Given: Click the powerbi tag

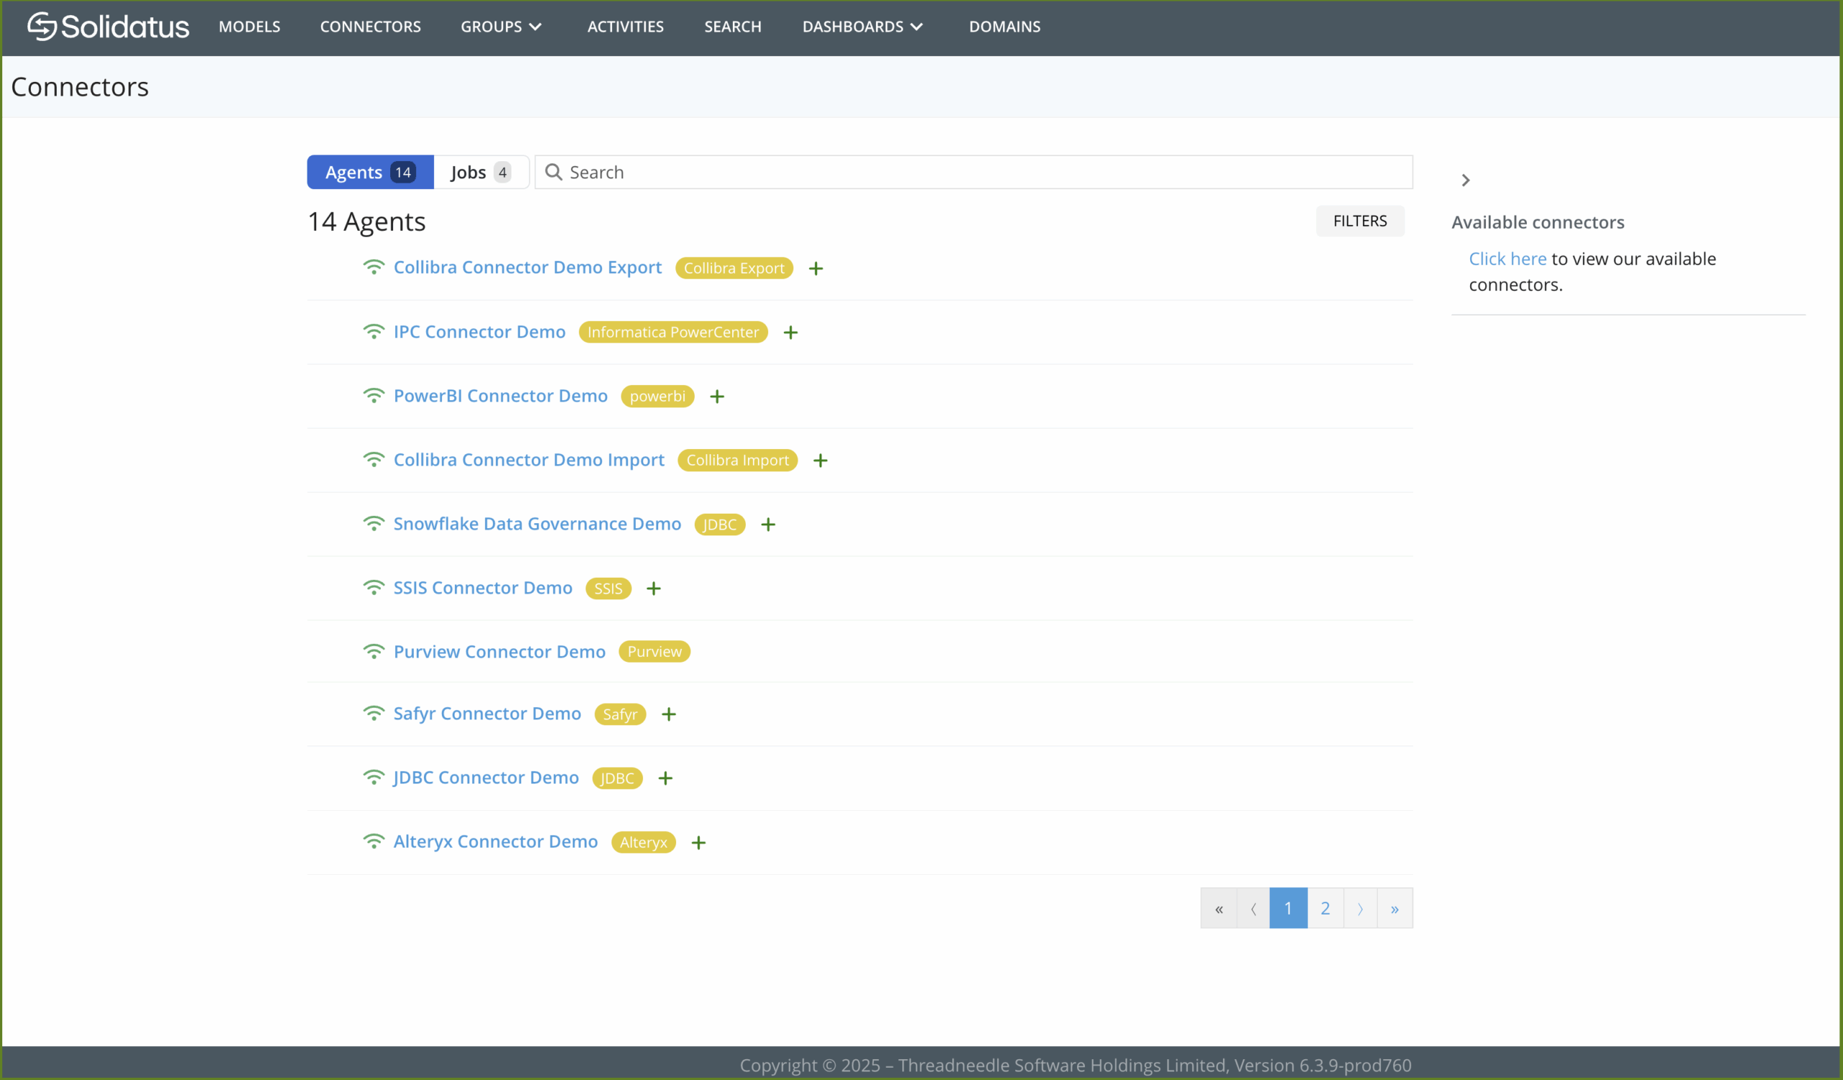Looking at the screenshot, I should coord(657,396).
